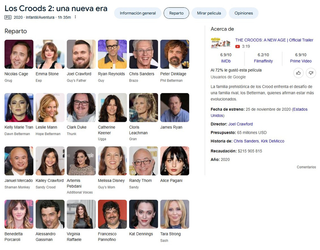This screenshot has height=250, width=320.
Task: Click the name text Leslie Mann
Action: 46,127
